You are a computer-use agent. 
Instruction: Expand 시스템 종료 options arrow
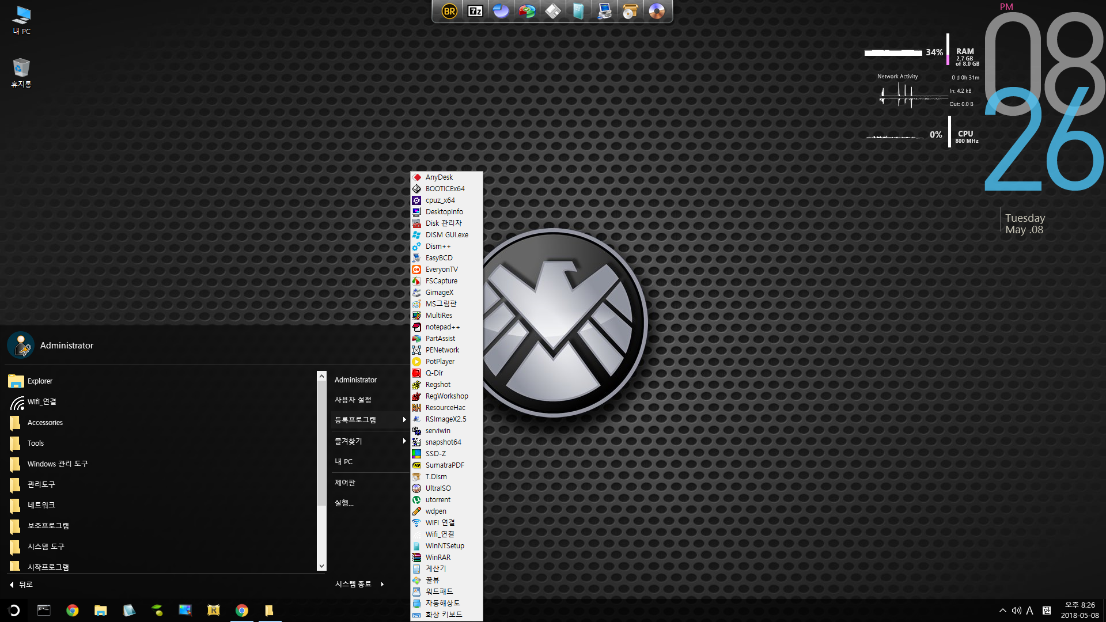coord(382,584)
